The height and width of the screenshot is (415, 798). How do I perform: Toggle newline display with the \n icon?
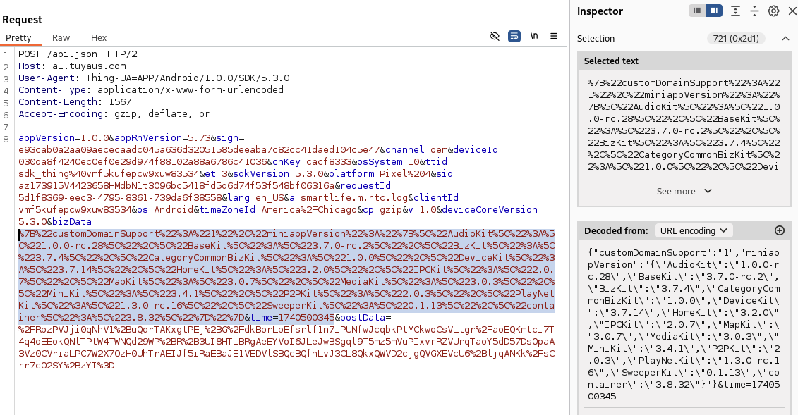[535, 38]
